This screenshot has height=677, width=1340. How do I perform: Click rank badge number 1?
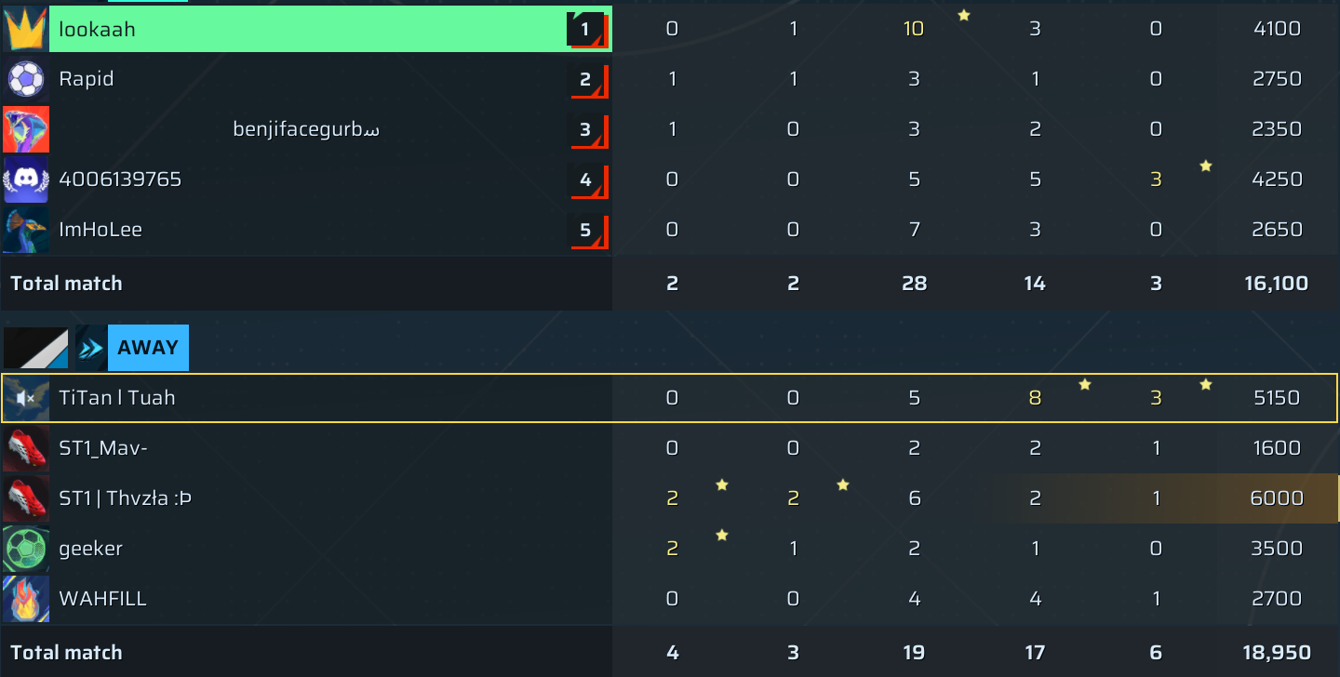(586, 29)
